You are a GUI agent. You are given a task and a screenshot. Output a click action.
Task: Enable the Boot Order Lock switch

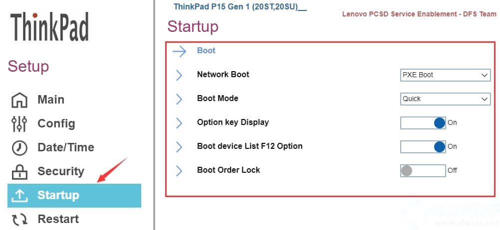click(423, 170)
